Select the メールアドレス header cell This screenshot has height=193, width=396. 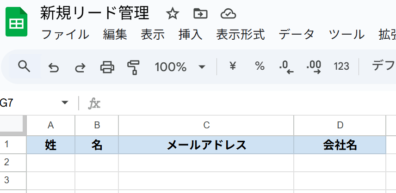[x=206, y=145]
